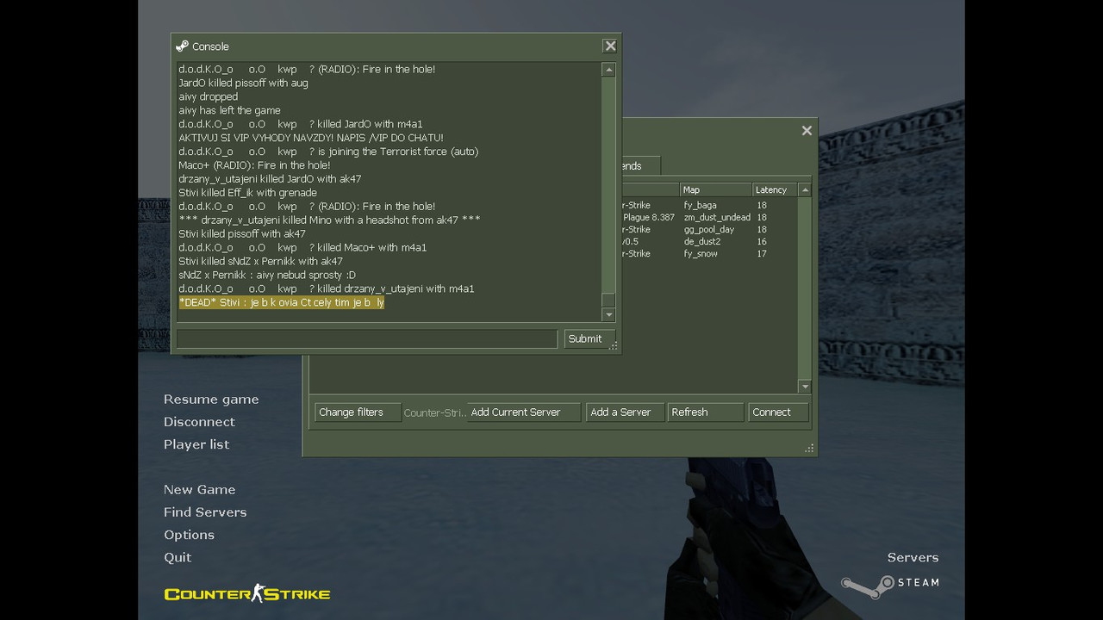Screen dimensions: 1103x620
Task: Click the headshot kill line about Mino
Action: click(x=329, y=220)
